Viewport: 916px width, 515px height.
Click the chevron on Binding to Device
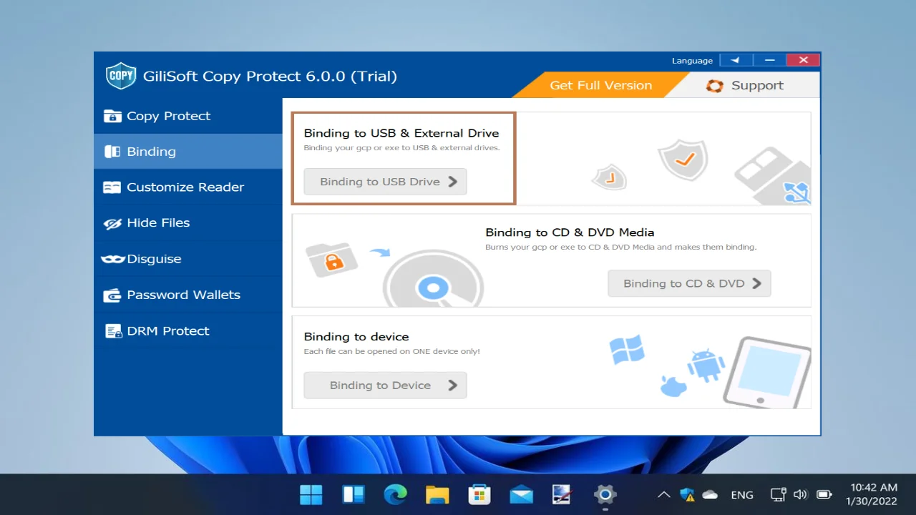click(x=452, y=385)
